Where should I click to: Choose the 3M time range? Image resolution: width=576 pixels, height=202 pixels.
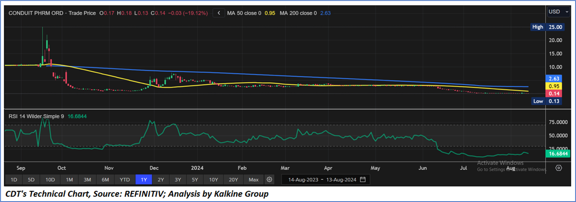[87, 180]
